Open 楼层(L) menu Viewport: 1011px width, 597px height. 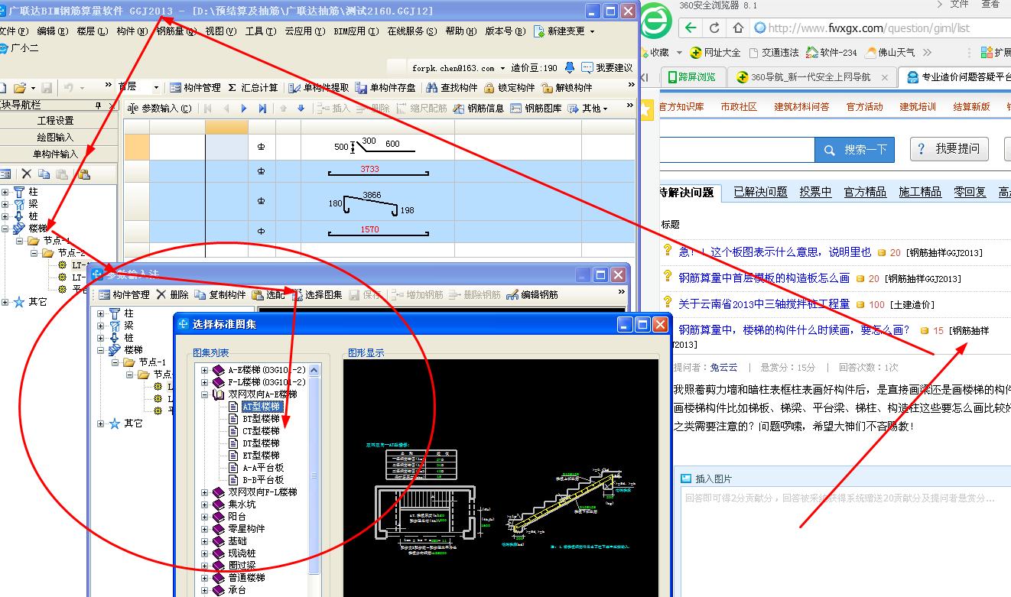[x=92, y=31]
